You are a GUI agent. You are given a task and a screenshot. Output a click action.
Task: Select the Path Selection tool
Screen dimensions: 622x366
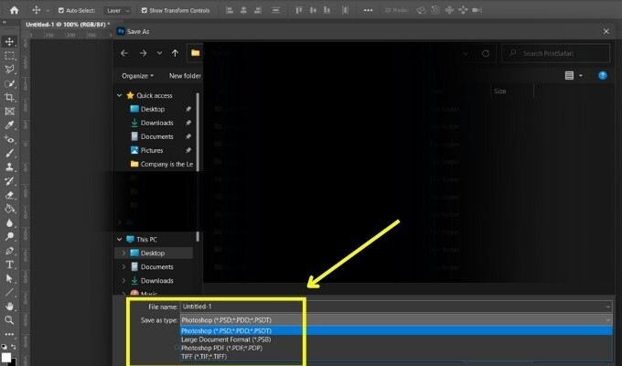tap(9, 278)
